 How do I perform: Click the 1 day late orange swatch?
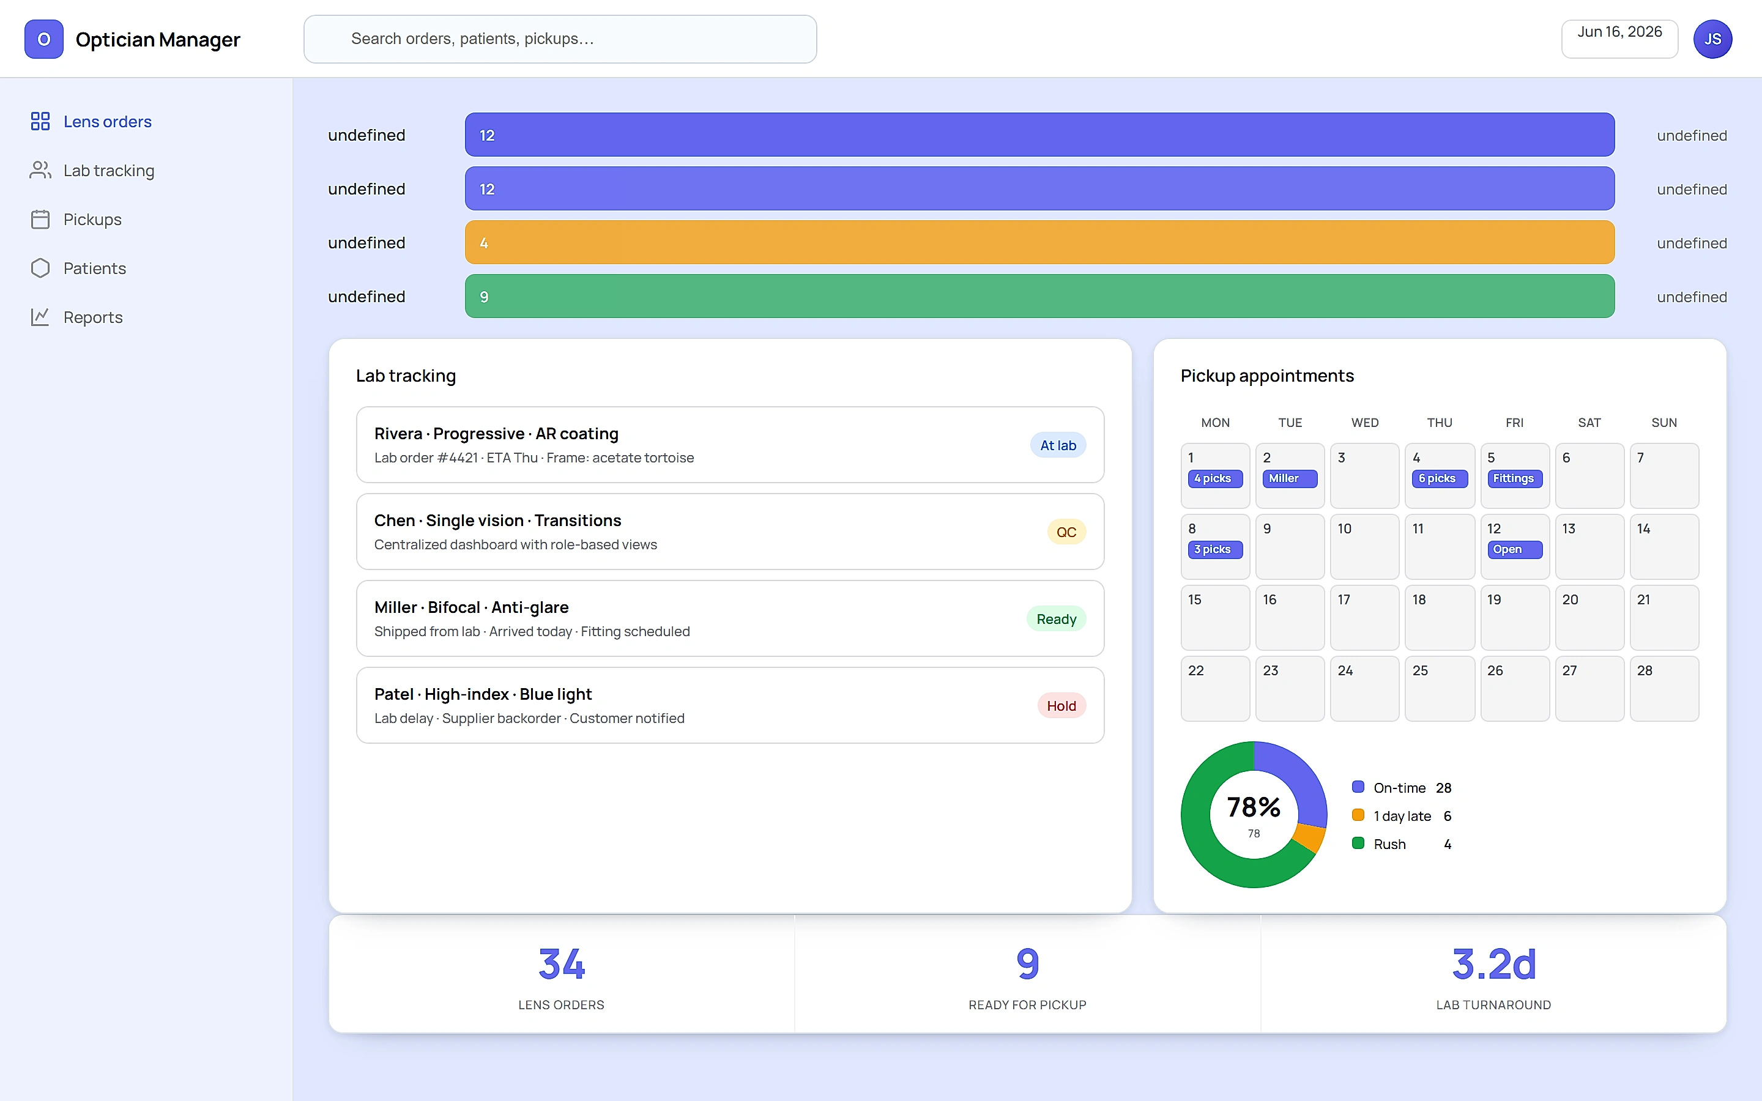click(x=1358, y=815)
